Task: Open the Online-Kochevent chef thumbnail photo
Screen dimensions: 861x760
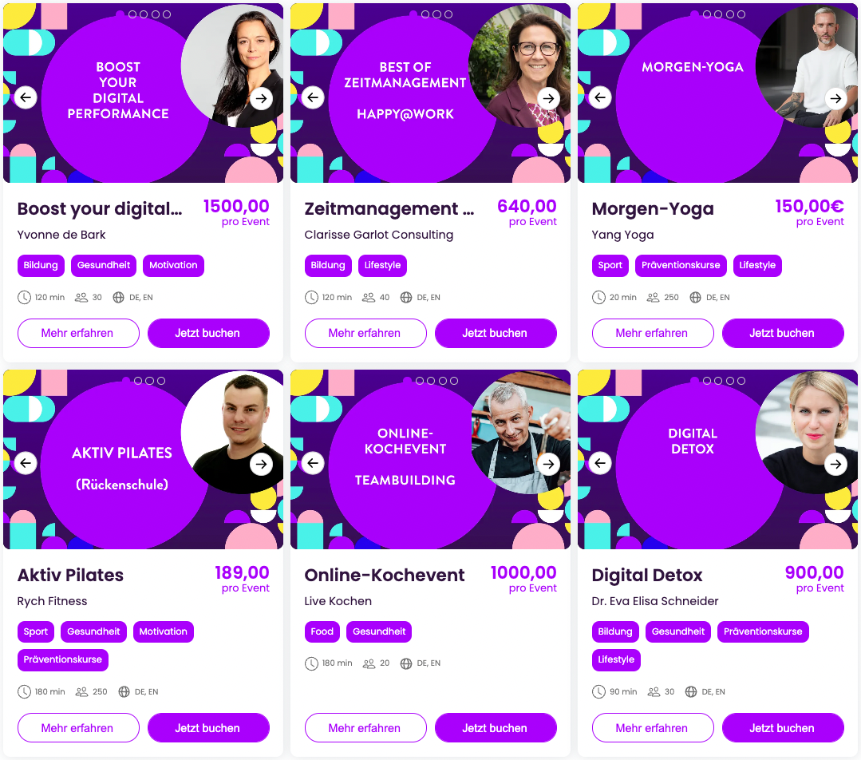Action: tap(520, 433)
